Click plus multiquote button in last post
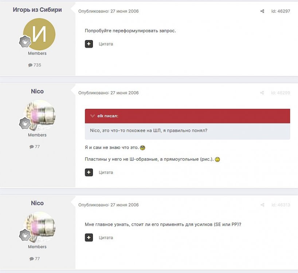Screen dimensions: 298x273 click(89, 237)
